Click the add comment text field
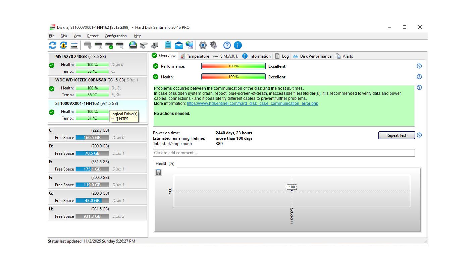 coord(283,153)
